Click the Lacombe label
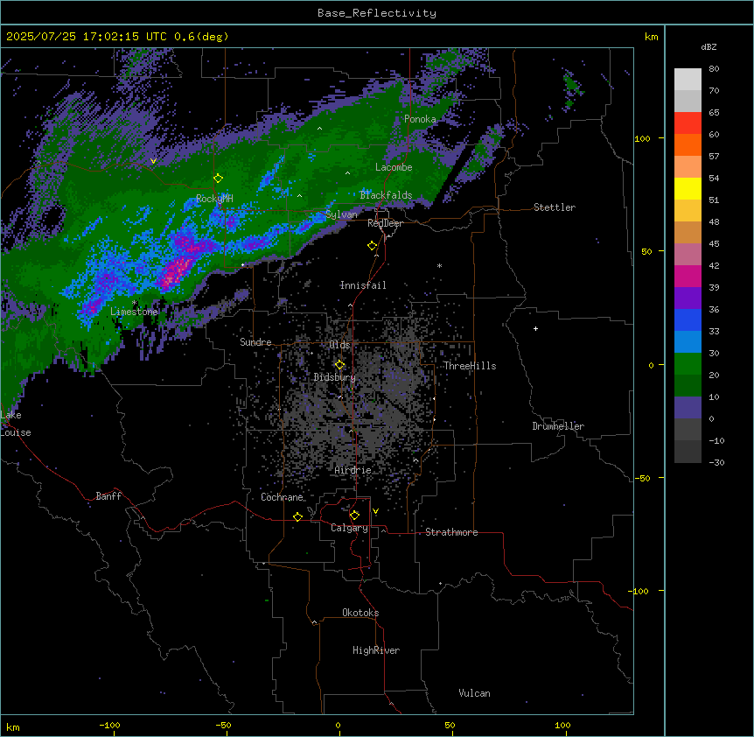This screenshot has width=754, height=737. [394, 167]
